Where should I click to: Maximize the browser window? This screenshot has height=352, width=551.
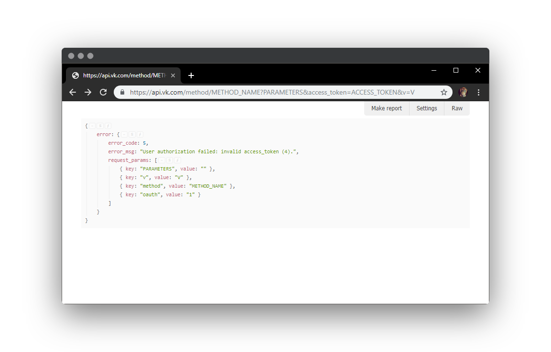(x=456, y=70)
